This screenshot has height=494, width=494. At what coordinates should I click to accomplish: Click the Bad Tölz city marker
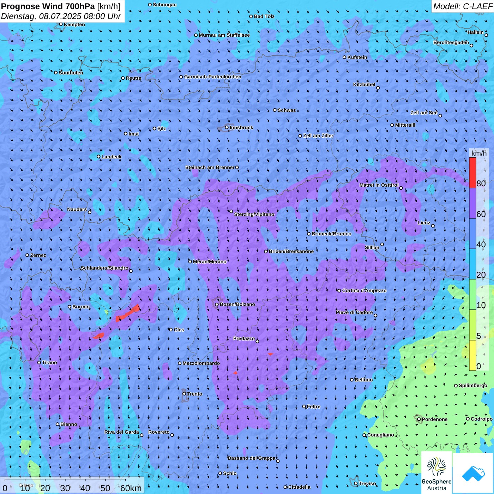point(251,17)
